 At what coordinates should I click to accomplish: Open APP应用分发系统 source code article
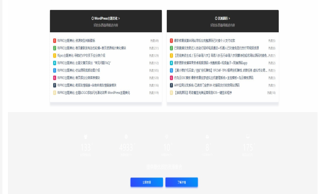(207, 85)
